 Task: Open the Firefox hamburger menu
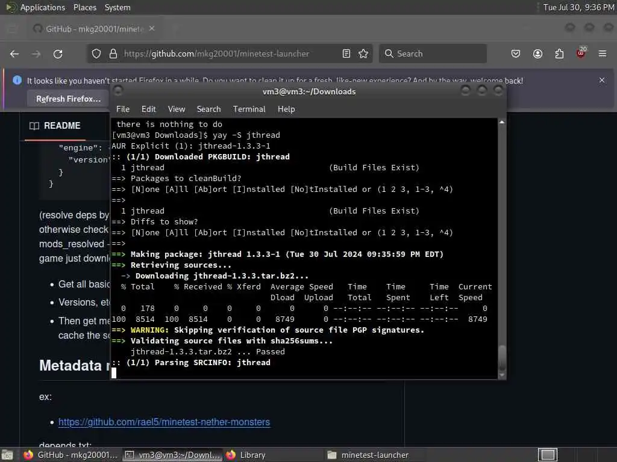(x=603, y=54)
